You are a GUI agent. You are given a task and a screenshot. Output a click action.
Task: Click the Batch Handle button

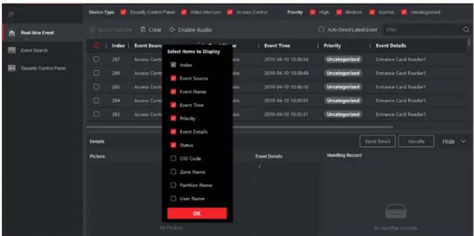111,30
